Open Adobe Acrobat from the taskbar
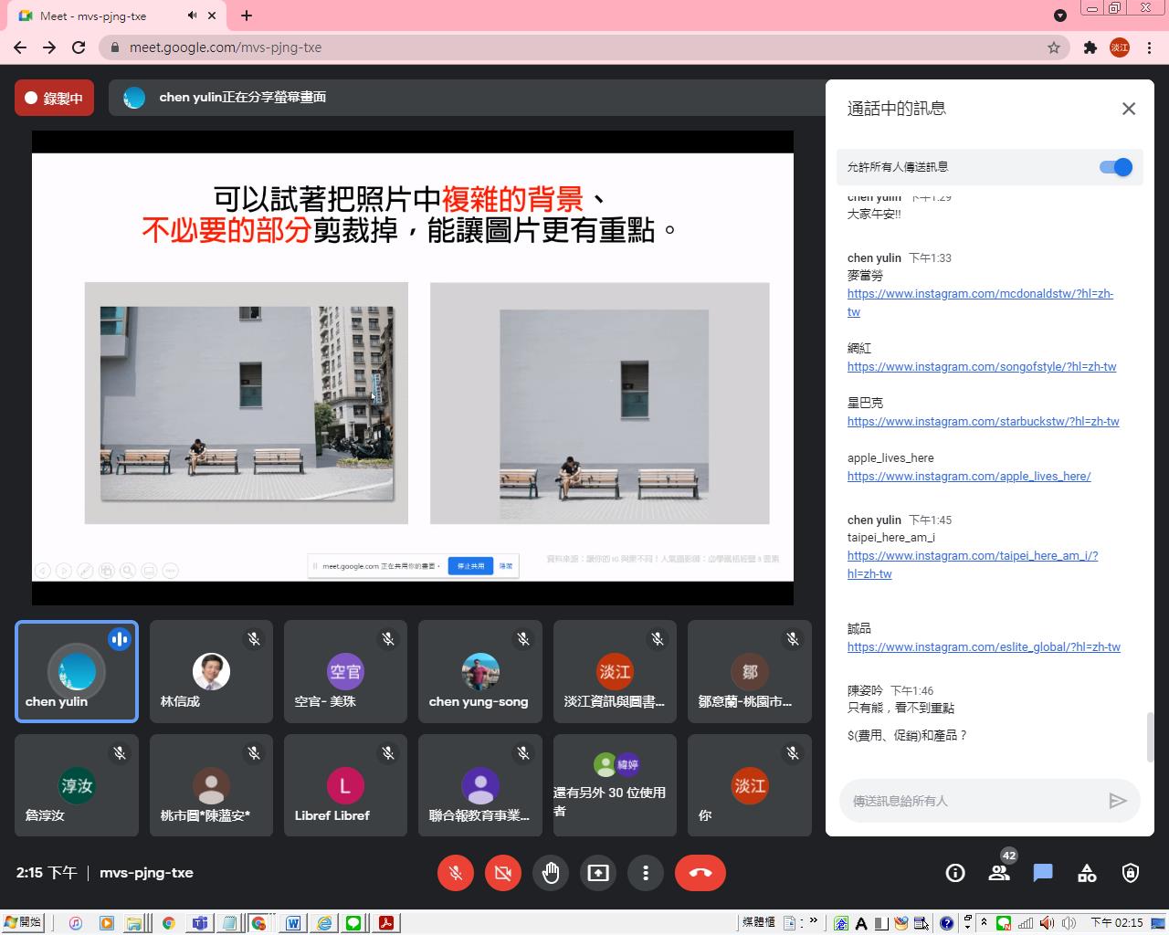1169x935 pixels. [x=385, y=923]
